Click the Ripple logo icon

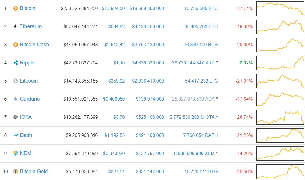click(x=15, y=63)
